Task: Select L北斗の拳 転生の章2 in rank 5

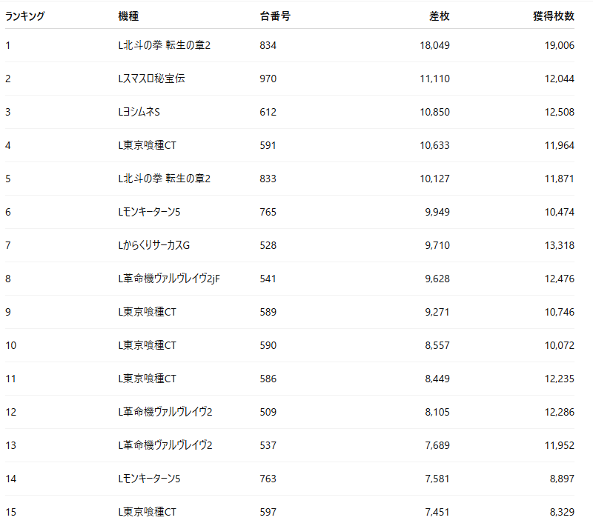Action: coord(165,179)
